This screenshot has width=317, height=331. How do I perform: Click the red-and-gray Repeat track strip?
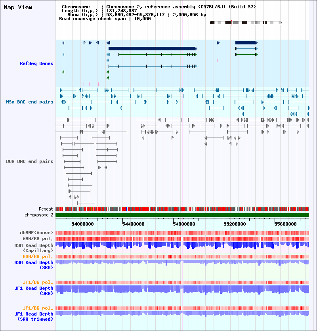(182, 209)
